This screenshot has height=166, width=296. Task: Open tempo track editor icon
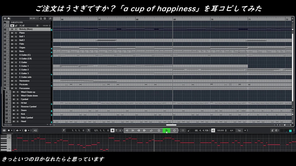pyautogui.click(x=37, y=26)
